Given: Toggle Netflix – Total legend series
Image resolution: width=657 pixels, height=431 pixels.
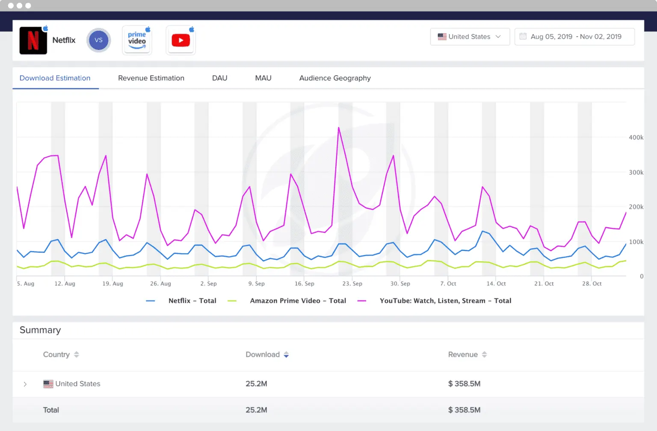Looking at the screenshot, I should [x=181, y=301].
